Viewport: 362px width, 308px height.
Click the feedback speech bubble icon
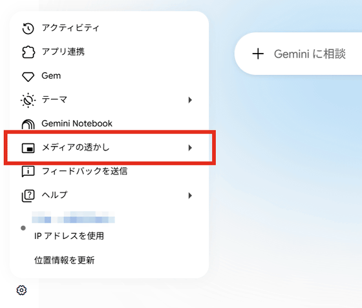pos(28,172)
